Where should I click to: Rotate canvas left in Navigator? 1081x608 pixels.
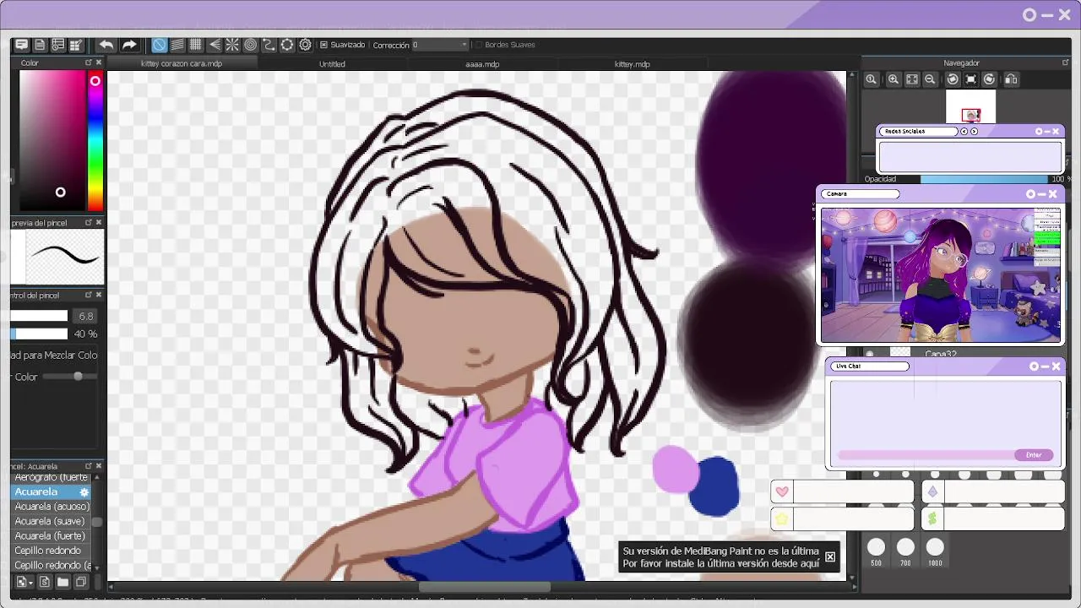pyautogui.click(x=953, y=79)
